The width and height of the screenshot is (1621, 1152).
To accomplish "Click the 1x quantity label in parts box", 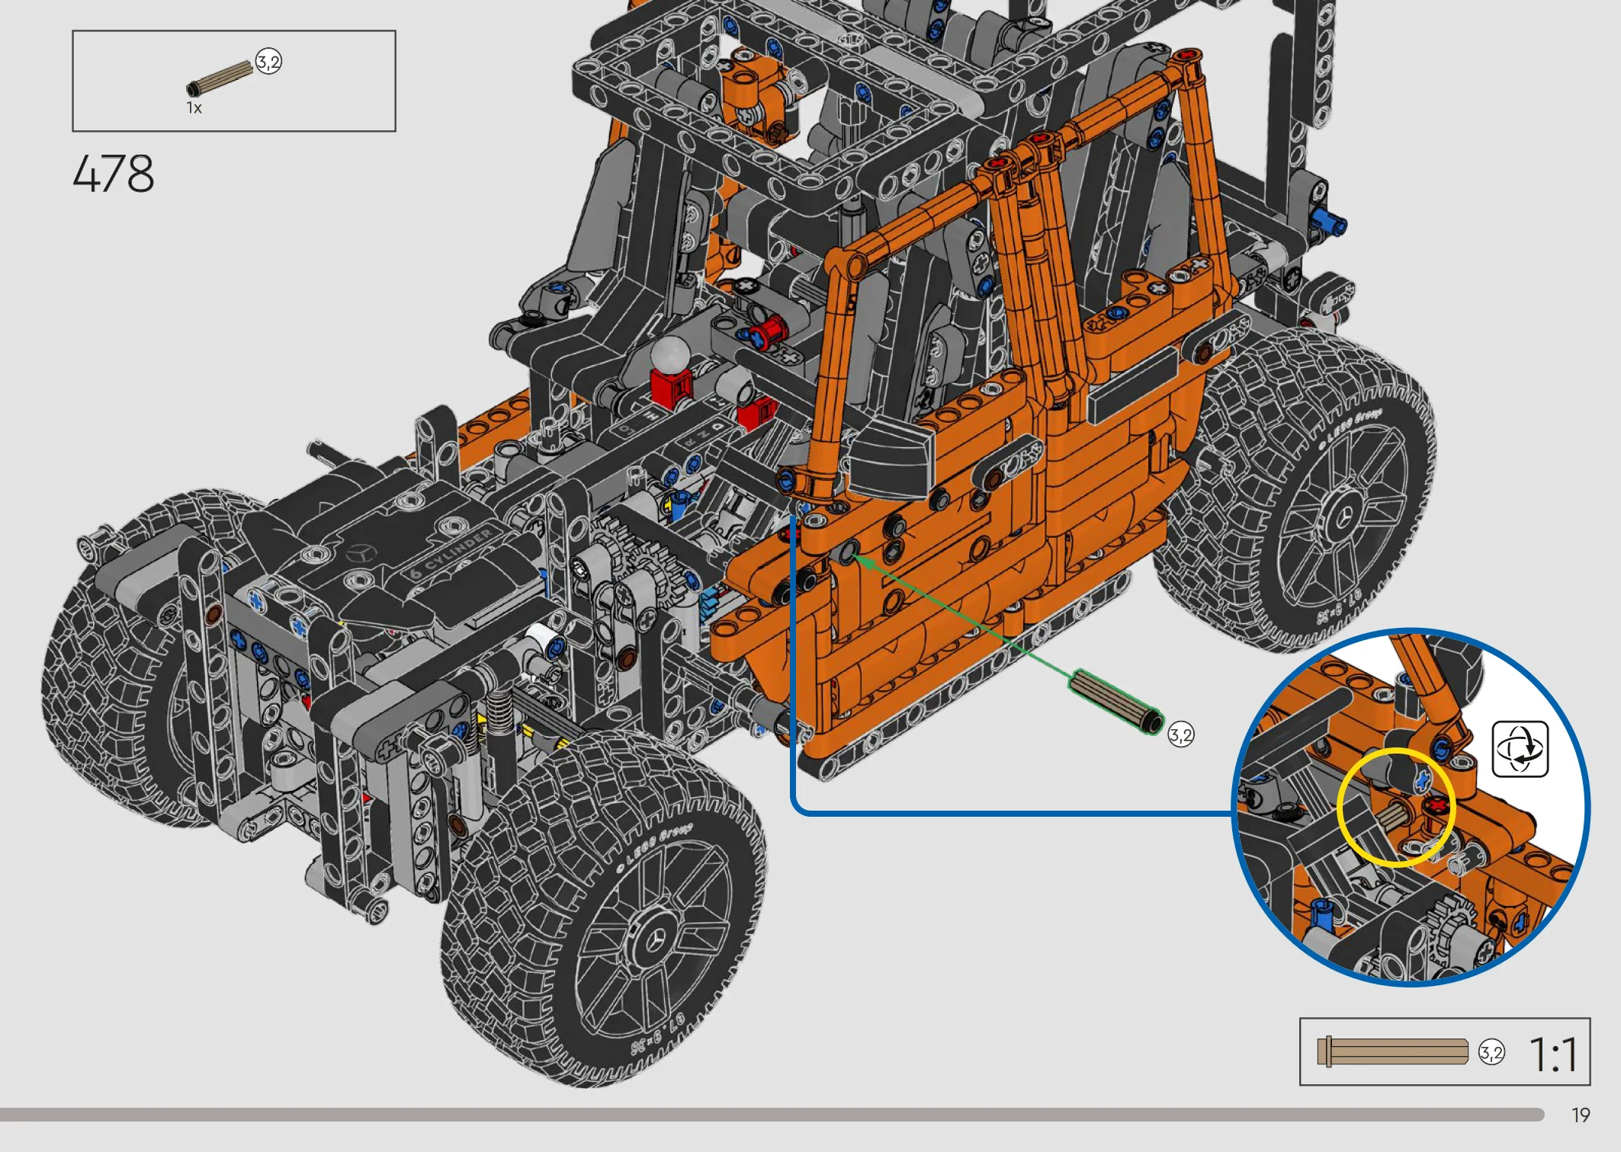I will (x=194, y=108).
